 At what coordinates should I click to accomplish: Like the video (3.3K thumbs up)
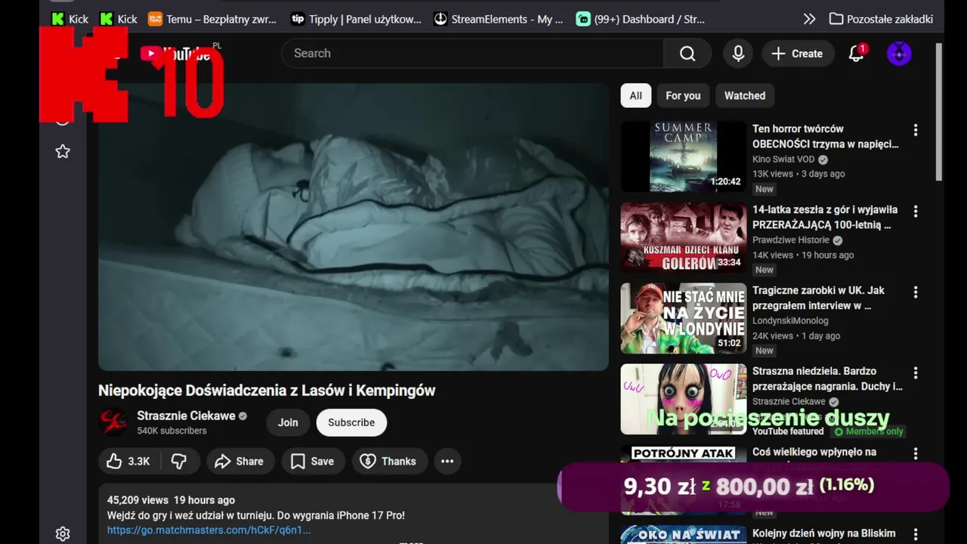pos(128,461)
